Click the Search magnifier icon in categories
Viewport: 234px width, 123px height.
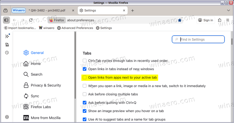click(26, 74)
